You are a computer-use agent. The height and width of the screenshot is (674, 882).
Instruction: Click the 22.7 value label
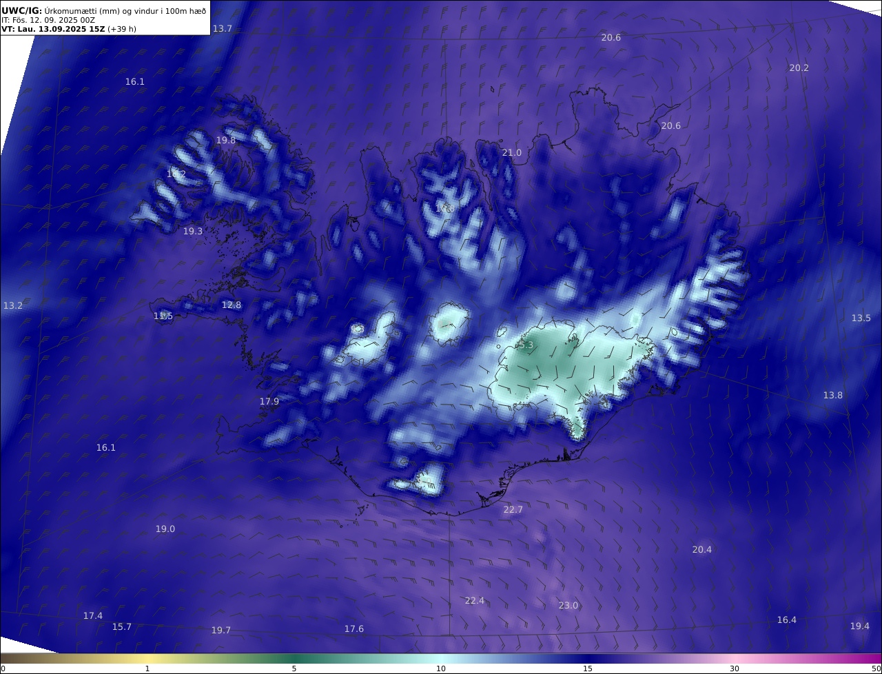[513, 510]
